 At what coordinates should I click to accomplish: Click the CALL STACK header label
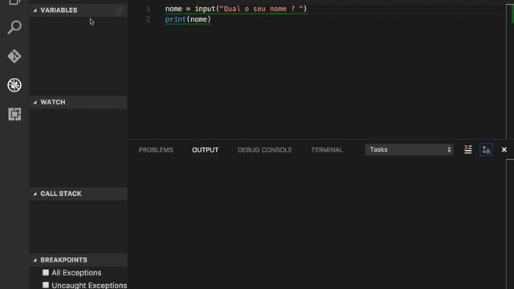click(x=61, y=193)
